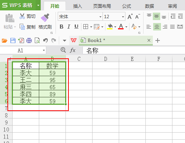The height and width of the screenshot is (143, 185).
Task: Click the draw border table icon
Action: pos(97,27)
